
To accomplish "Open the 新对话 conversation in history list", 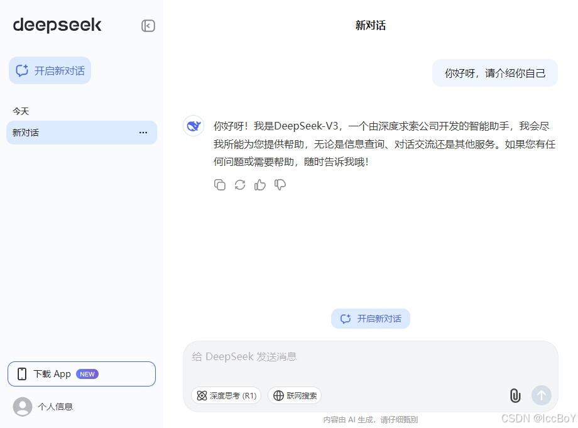I will point(82,133).
